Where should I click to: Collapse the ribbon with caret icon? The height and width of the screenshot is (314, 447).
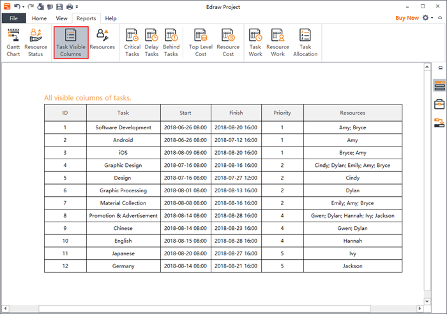(440, 18)
